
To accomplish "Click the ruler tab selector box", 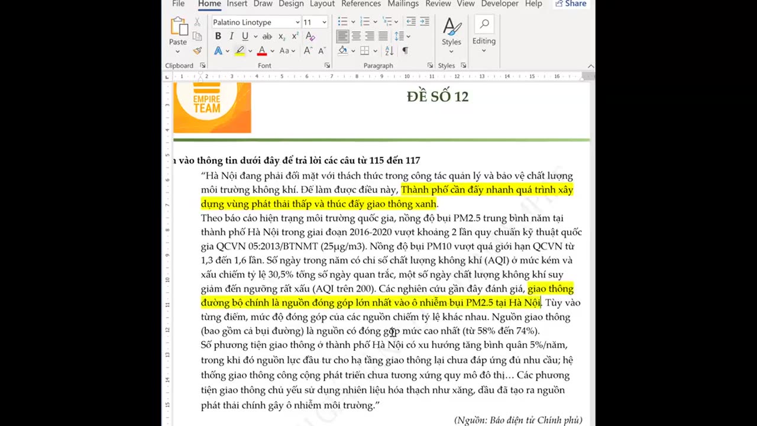I will click(167, 76).
